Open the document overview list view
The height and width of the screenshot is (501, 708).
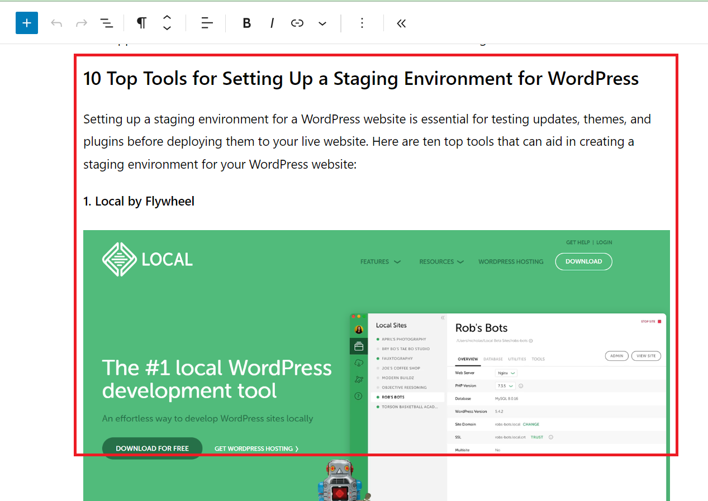pyautogui.click(x=106, y=23)
